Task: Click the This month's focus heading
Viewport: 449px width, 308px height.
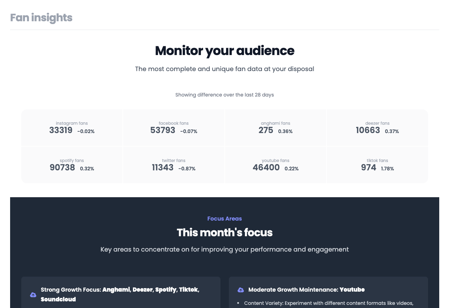Action: 224,232
